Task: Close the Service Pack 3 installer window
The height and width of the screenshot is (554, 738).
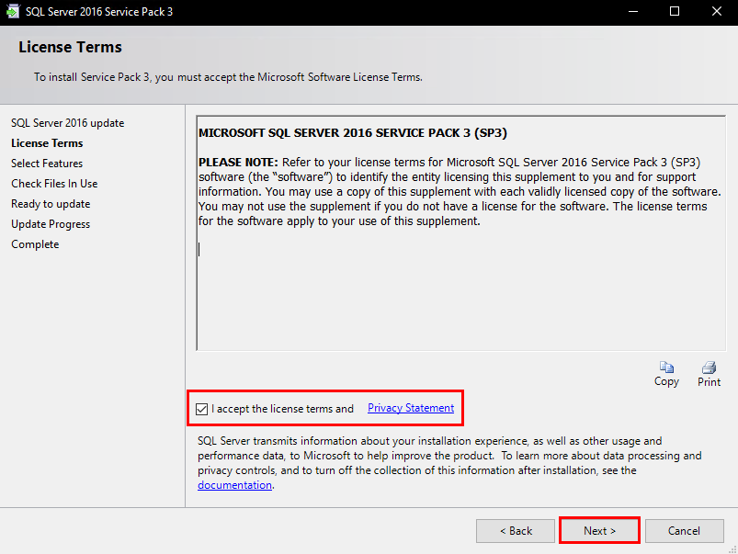Action: [716, 11]
